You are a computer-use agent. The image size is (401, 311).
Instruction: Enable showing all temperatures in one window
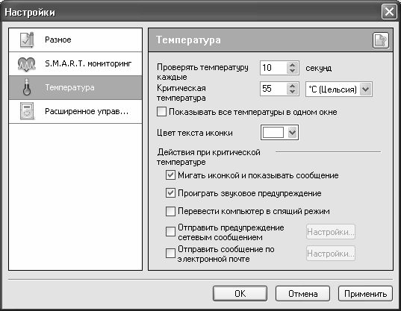(161, 112)
